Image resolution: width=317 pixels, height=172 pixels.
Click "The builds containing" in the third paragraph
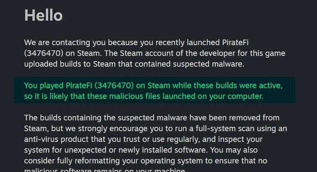pos(60,118)
